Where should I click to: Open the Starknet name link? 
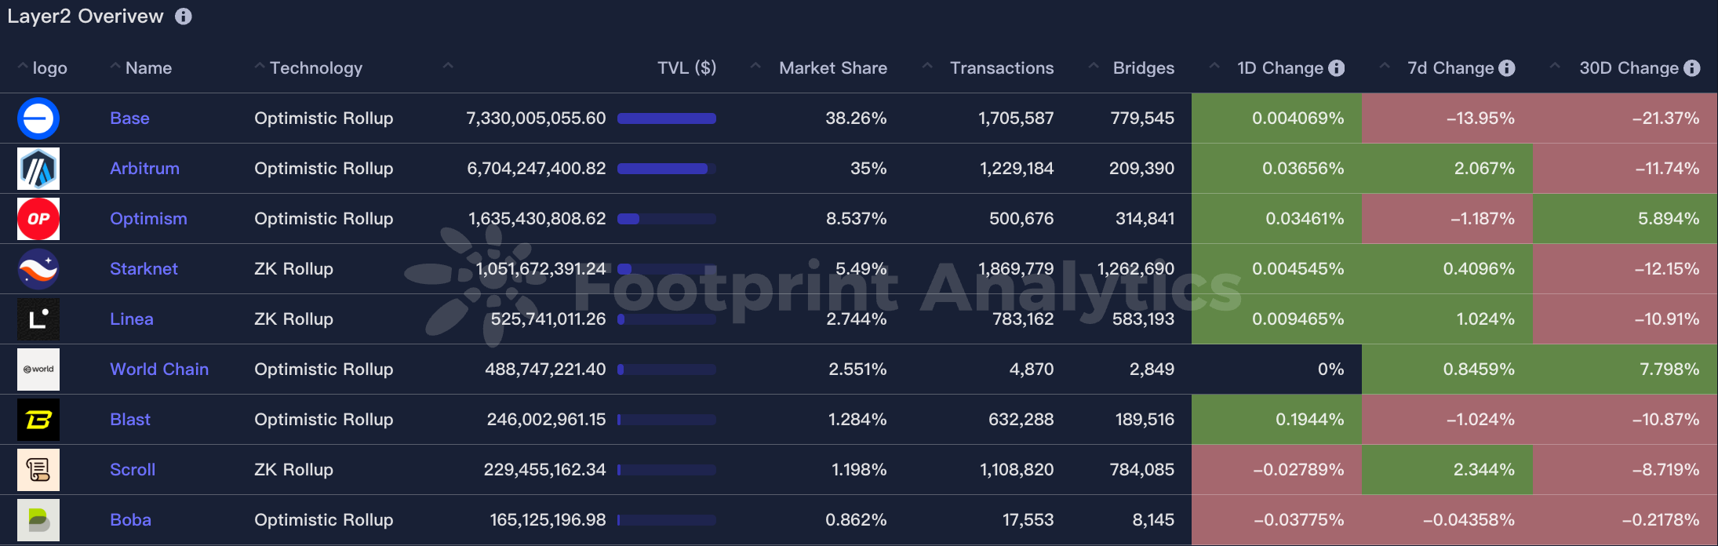144,269
